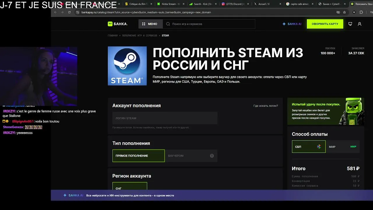
Task: Close the Discord tab
Action: coord(248,4)
